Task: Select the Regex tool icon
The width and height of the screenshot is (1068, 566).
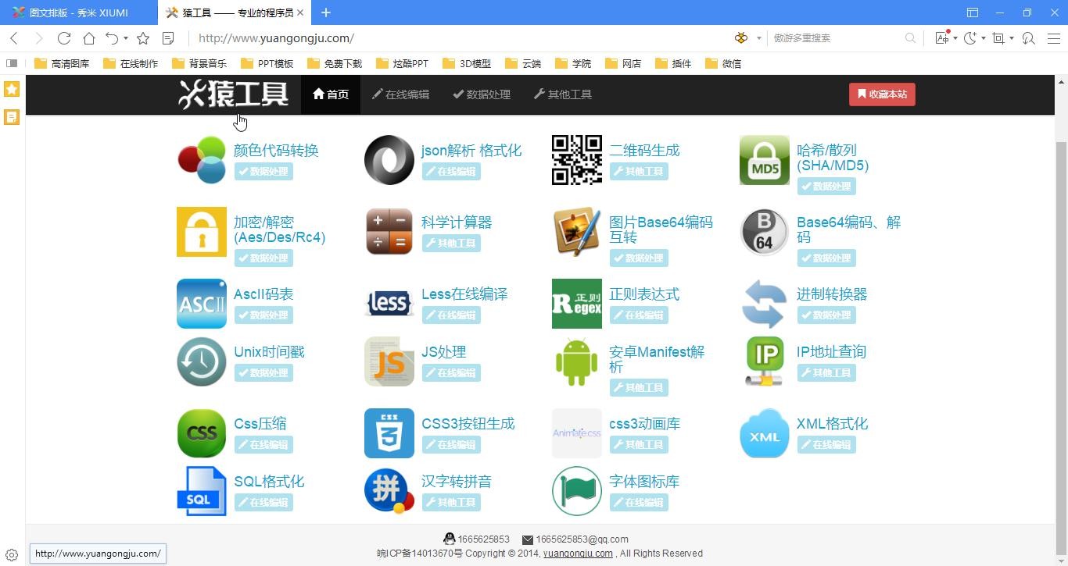Action: pos(576,304)
